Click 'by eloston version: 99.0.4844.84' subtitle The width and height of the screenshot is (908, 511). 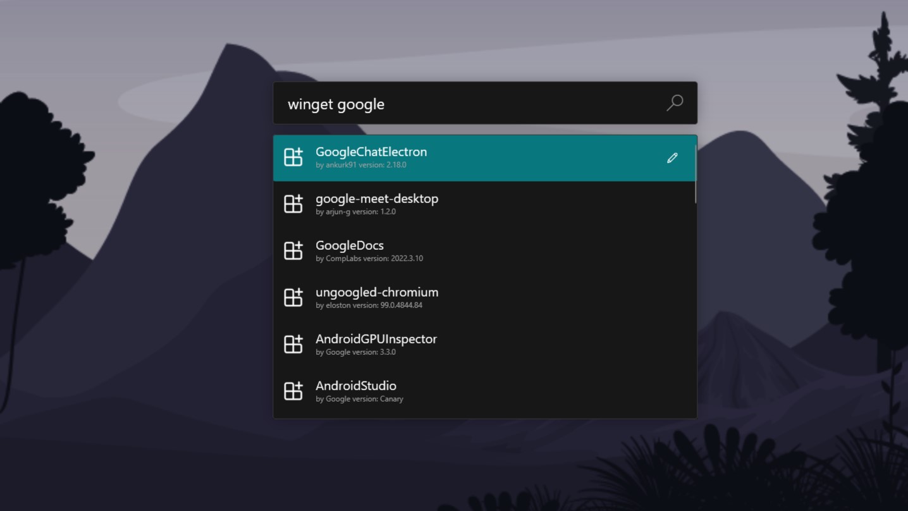click(x=369, y=305)
